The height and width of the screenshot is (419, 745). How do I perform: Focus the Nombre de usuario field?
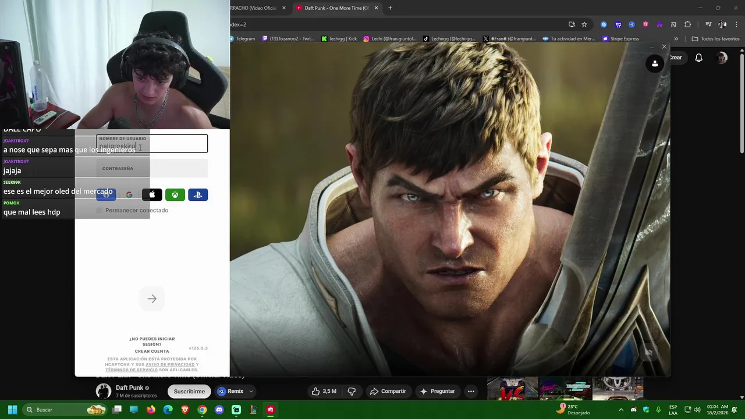pyautogui.click(x=152, y=144)
